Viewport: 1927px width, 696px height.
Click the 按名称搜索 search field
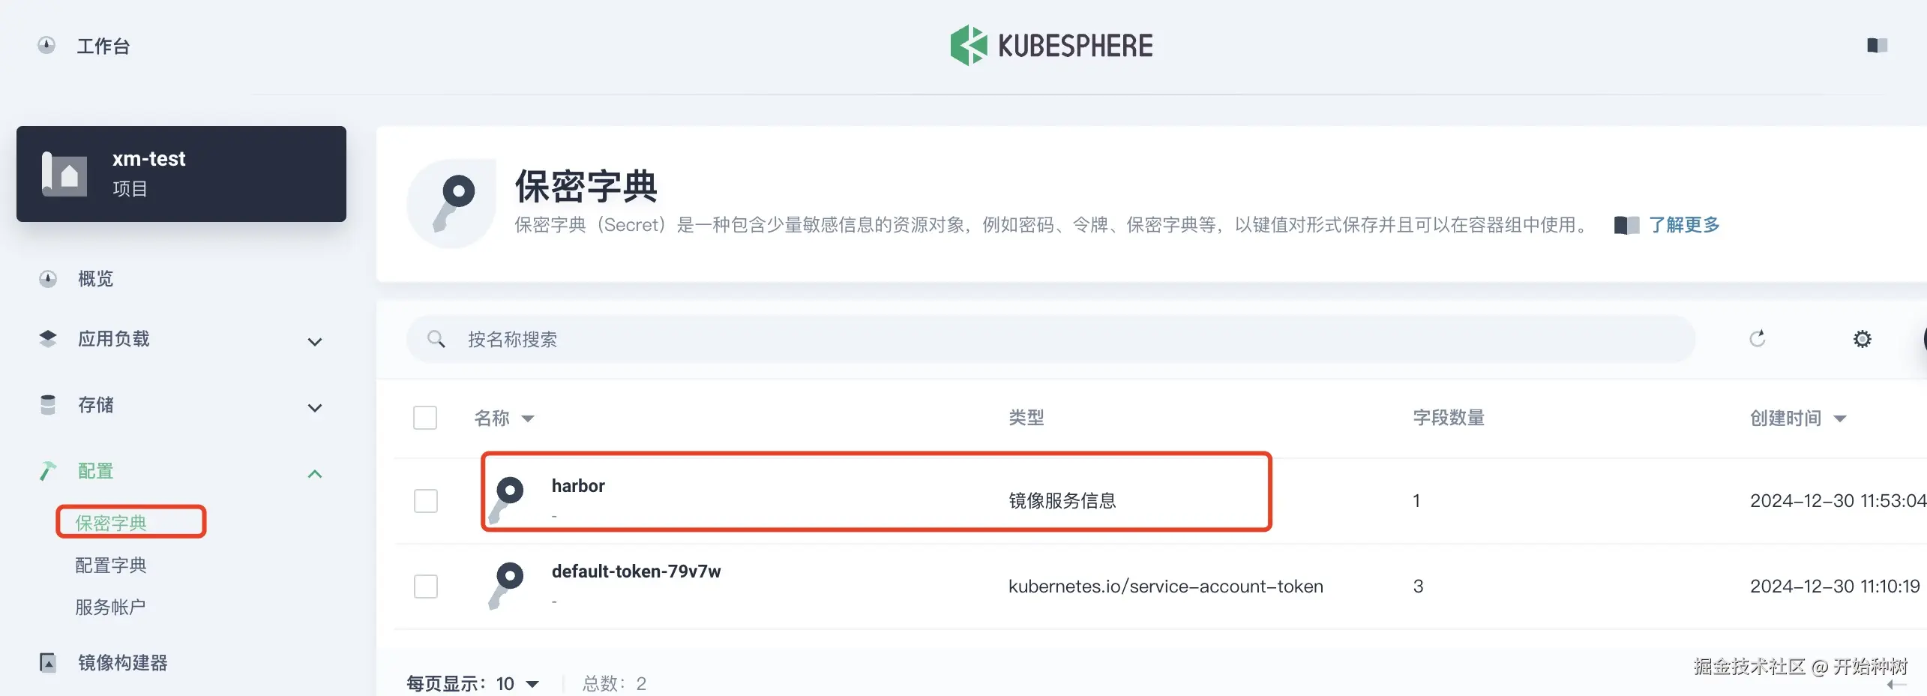1050,339
